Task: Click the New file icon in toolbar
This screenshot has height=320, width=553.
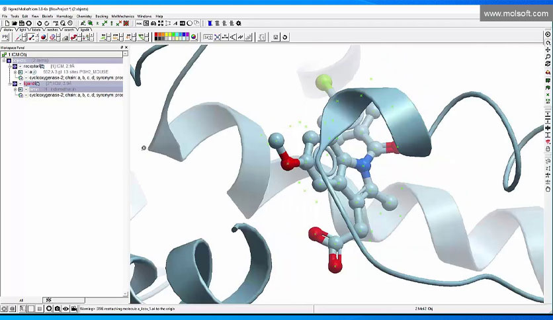Action: coord(7,23)
